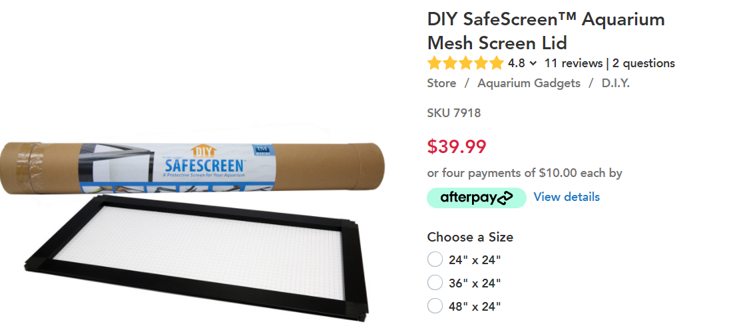Go to the Store breadcrumb
Image resolution: width=731 pixels, height=336 pixels.
[441, 83]
